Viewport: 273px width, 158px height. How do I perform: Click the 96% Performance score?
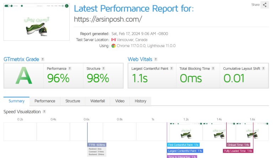58,78
